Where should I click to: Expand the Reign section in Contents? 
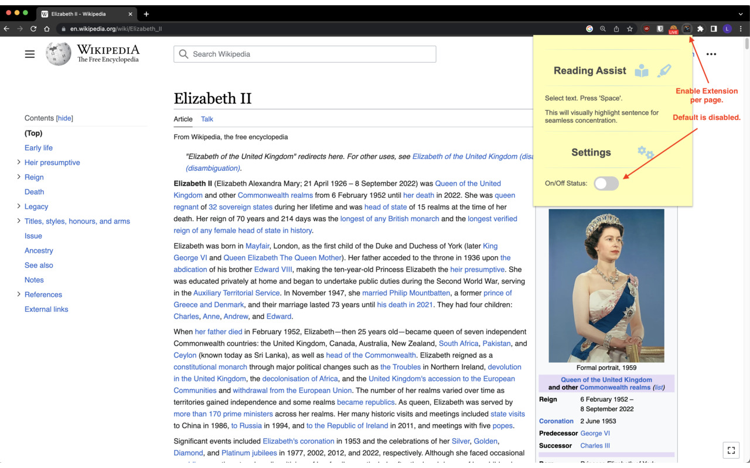point(18,177)
